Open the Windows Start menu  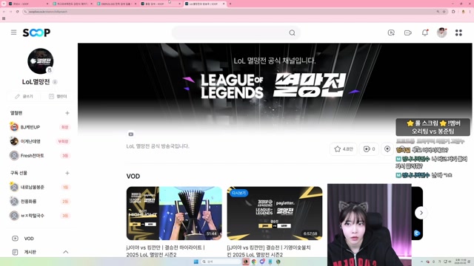196,262
